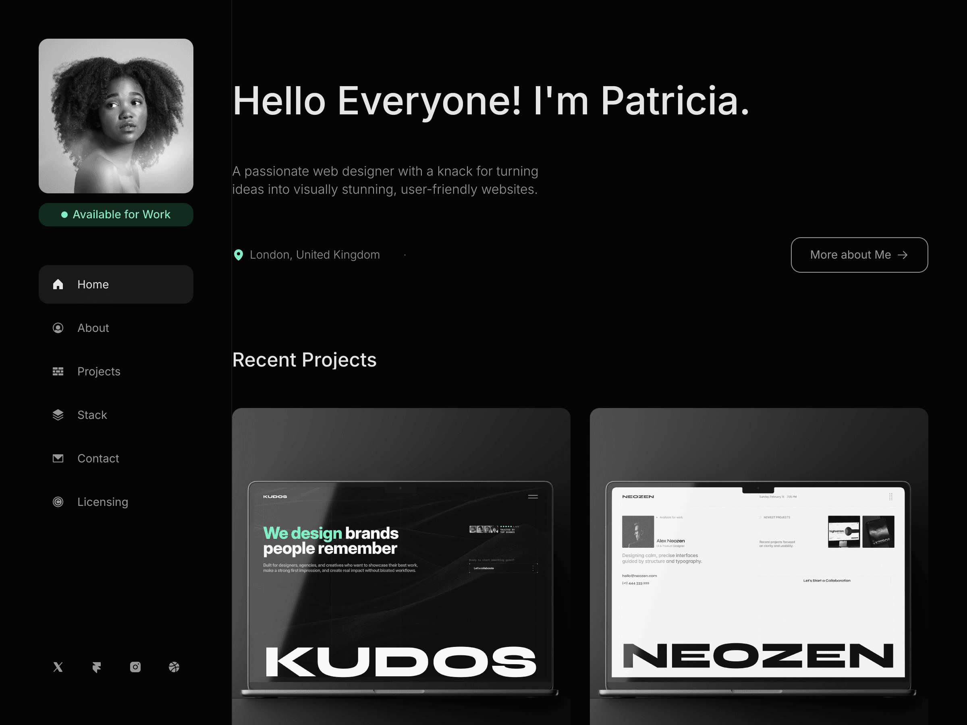Click the layers icon next to Stack
Image resolution: width=967 pixels, height=725 pixels.
[x=58, y=415]
